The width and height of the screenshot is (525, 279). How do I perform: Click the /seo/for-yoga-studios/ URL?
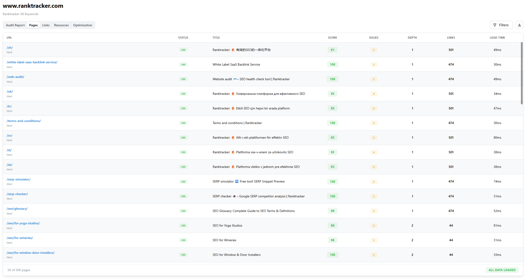(x=23, y=223)
